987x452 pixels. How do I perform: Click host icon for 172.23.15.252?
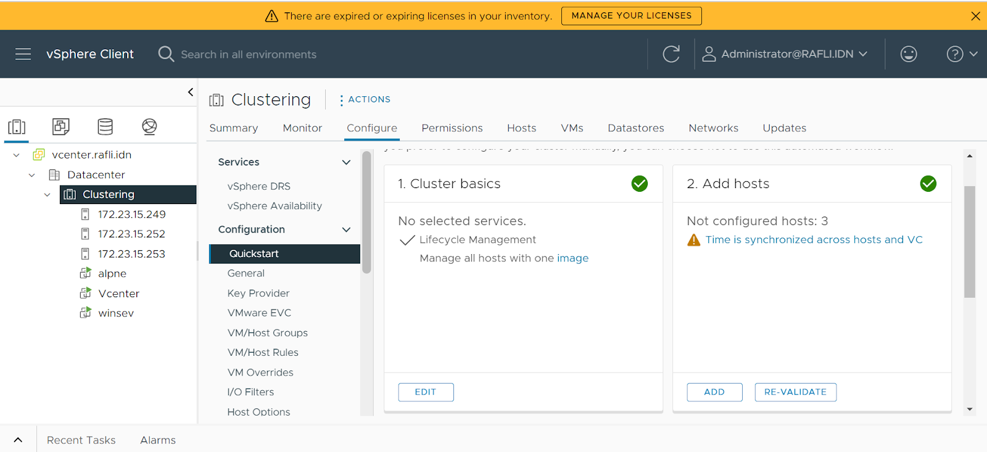[85, 234]
